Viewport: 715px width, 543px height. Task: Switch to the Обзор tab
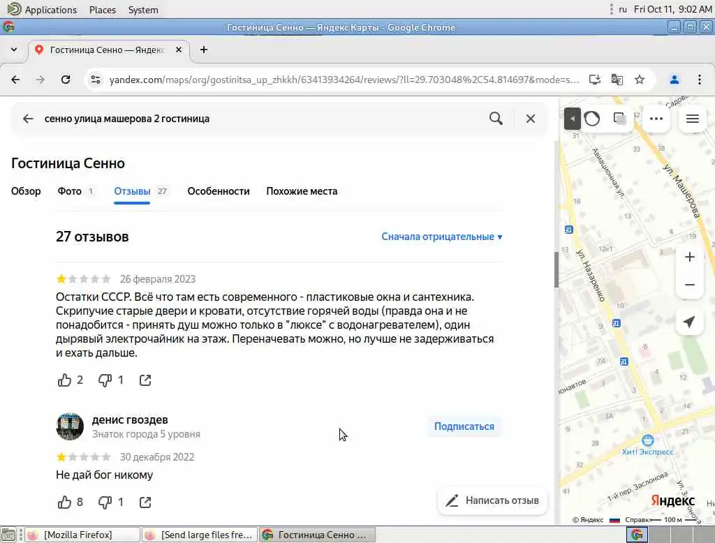[26, 191]
